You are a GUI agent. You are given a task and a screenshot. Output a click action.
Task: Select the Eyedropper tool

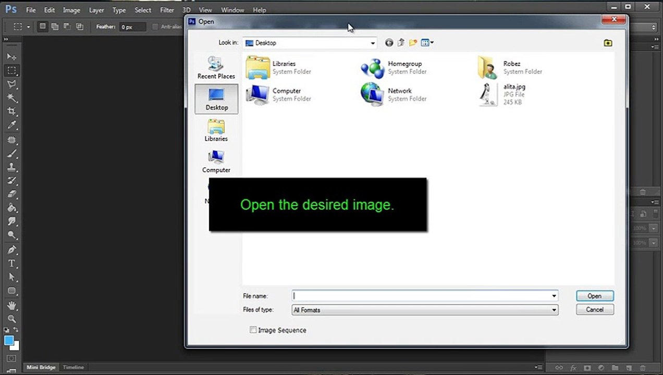11,125
